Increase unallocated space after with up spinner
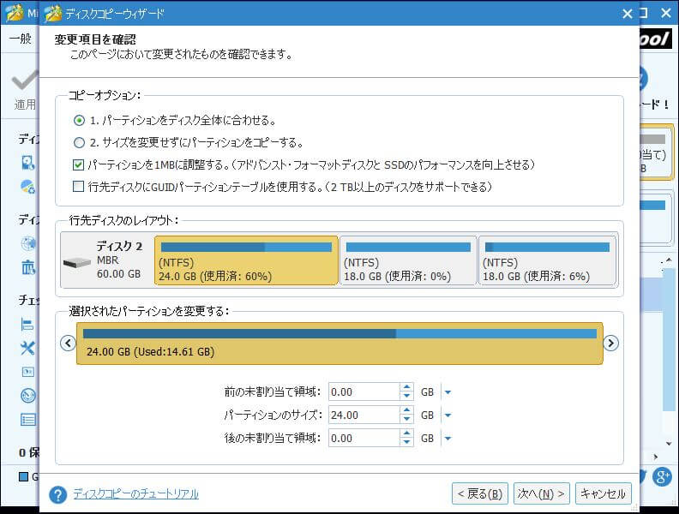 406,433
